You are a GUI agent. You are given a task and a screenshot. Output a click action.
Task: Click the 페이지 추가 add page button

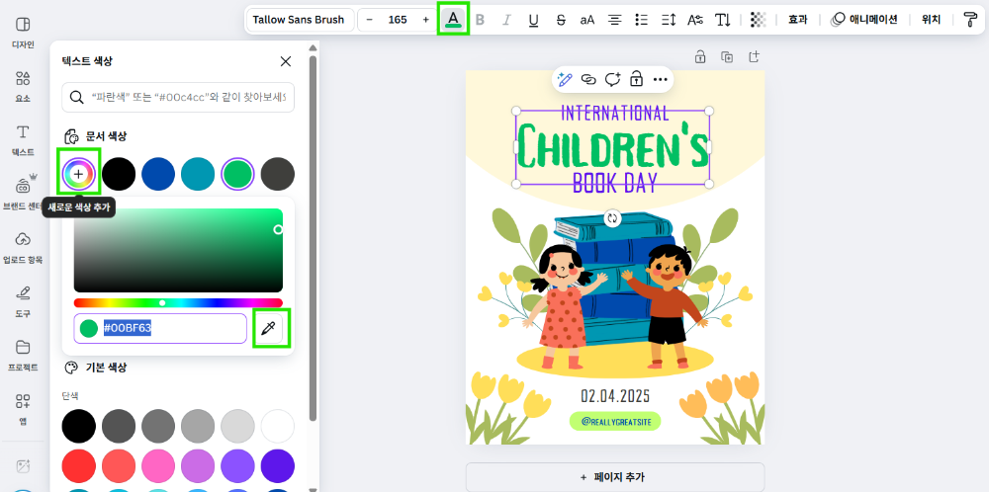[x=615, y=477]
